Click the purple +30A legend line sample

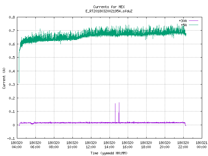coord(194,21)
